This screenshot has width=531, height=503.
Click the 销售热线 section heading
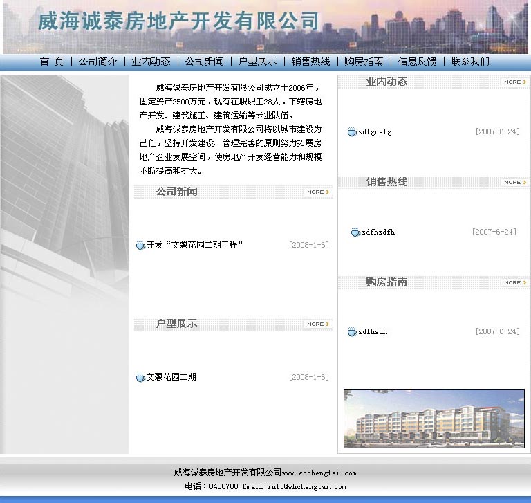(x=386, y=182)
